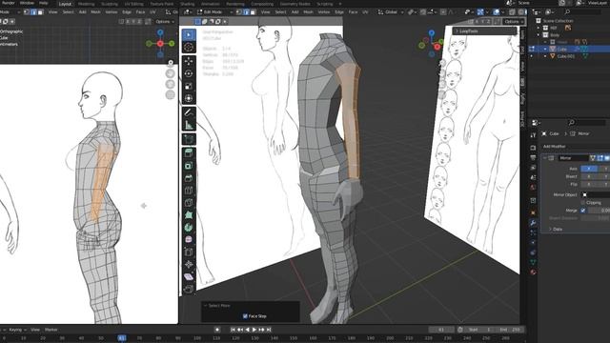Open the Options dropdown in left viewport
The height and width of the screenshot is (343, 610).
click(x=164, y=21)
